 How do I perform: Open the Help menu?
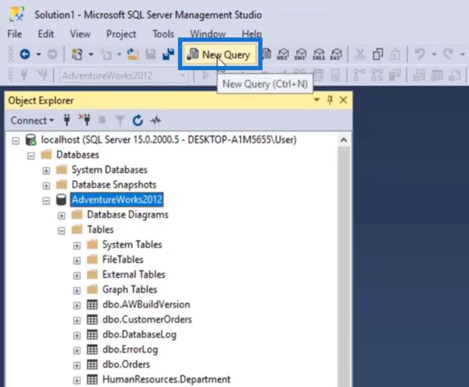[x=251, y=34]
